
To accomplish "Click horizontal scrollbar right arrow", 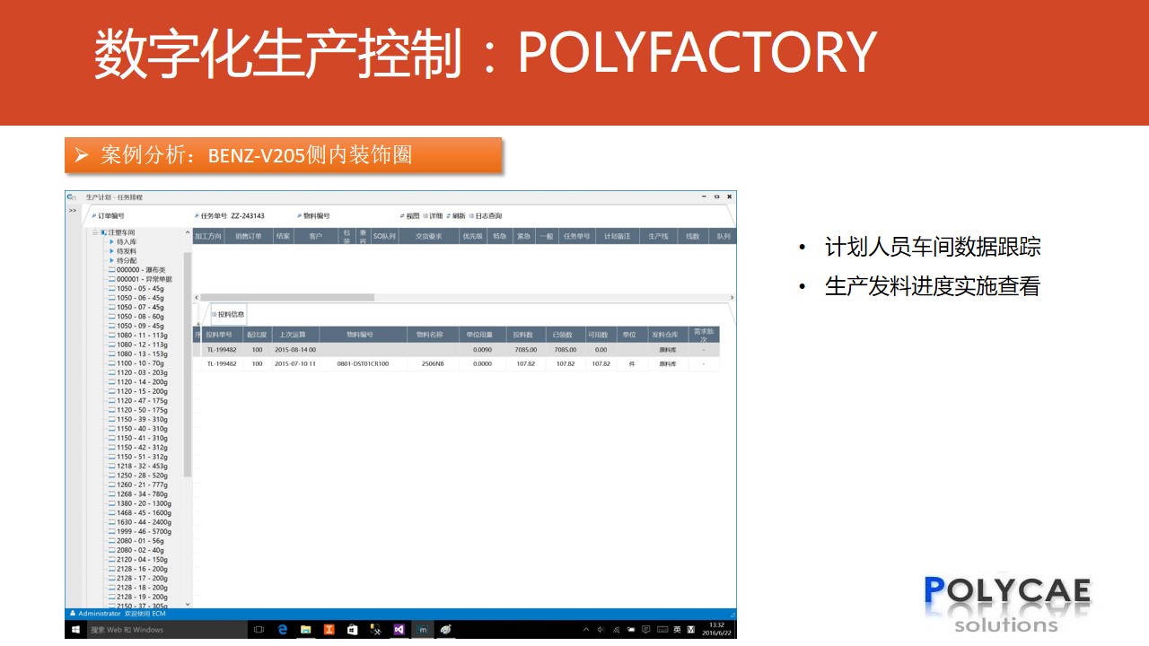I will [x=732, y=297].
